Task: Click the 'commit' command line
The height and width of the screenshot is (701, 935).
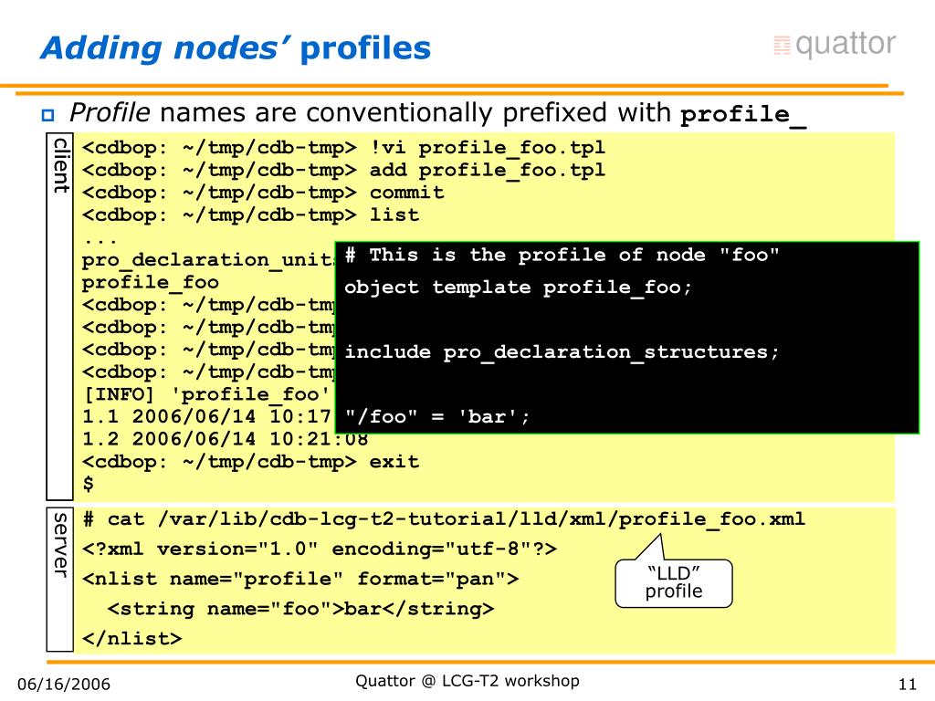Action: click(263, 193)
